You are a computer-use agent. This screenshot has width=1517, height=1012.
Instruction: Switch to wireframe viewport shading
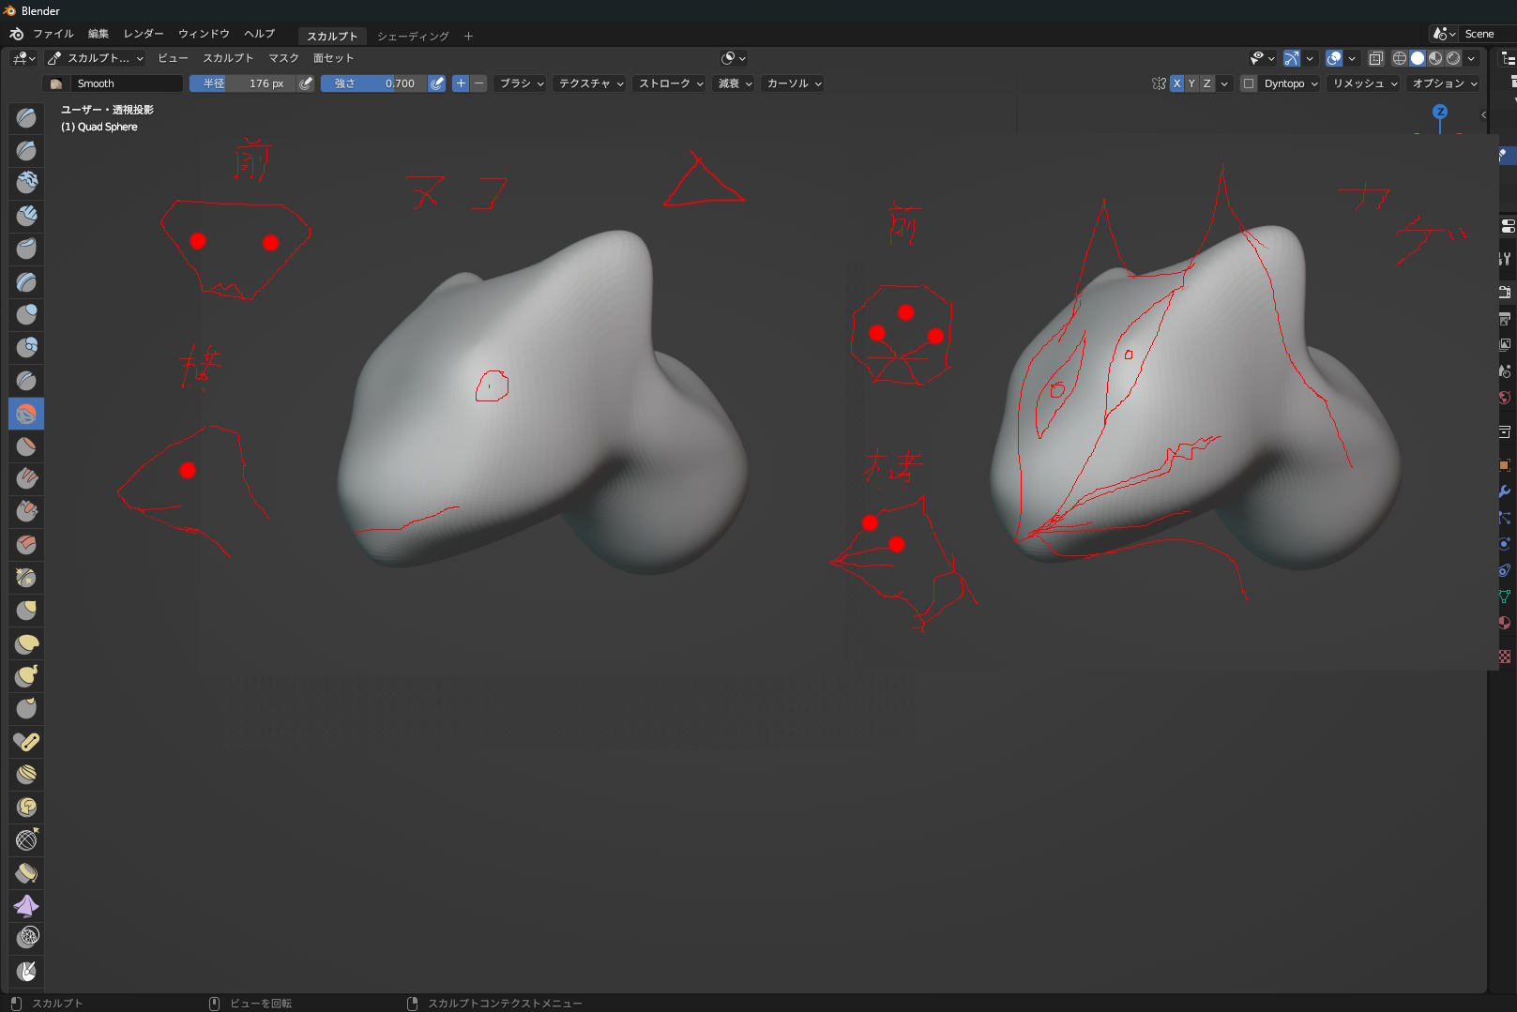pos(1399,58)
